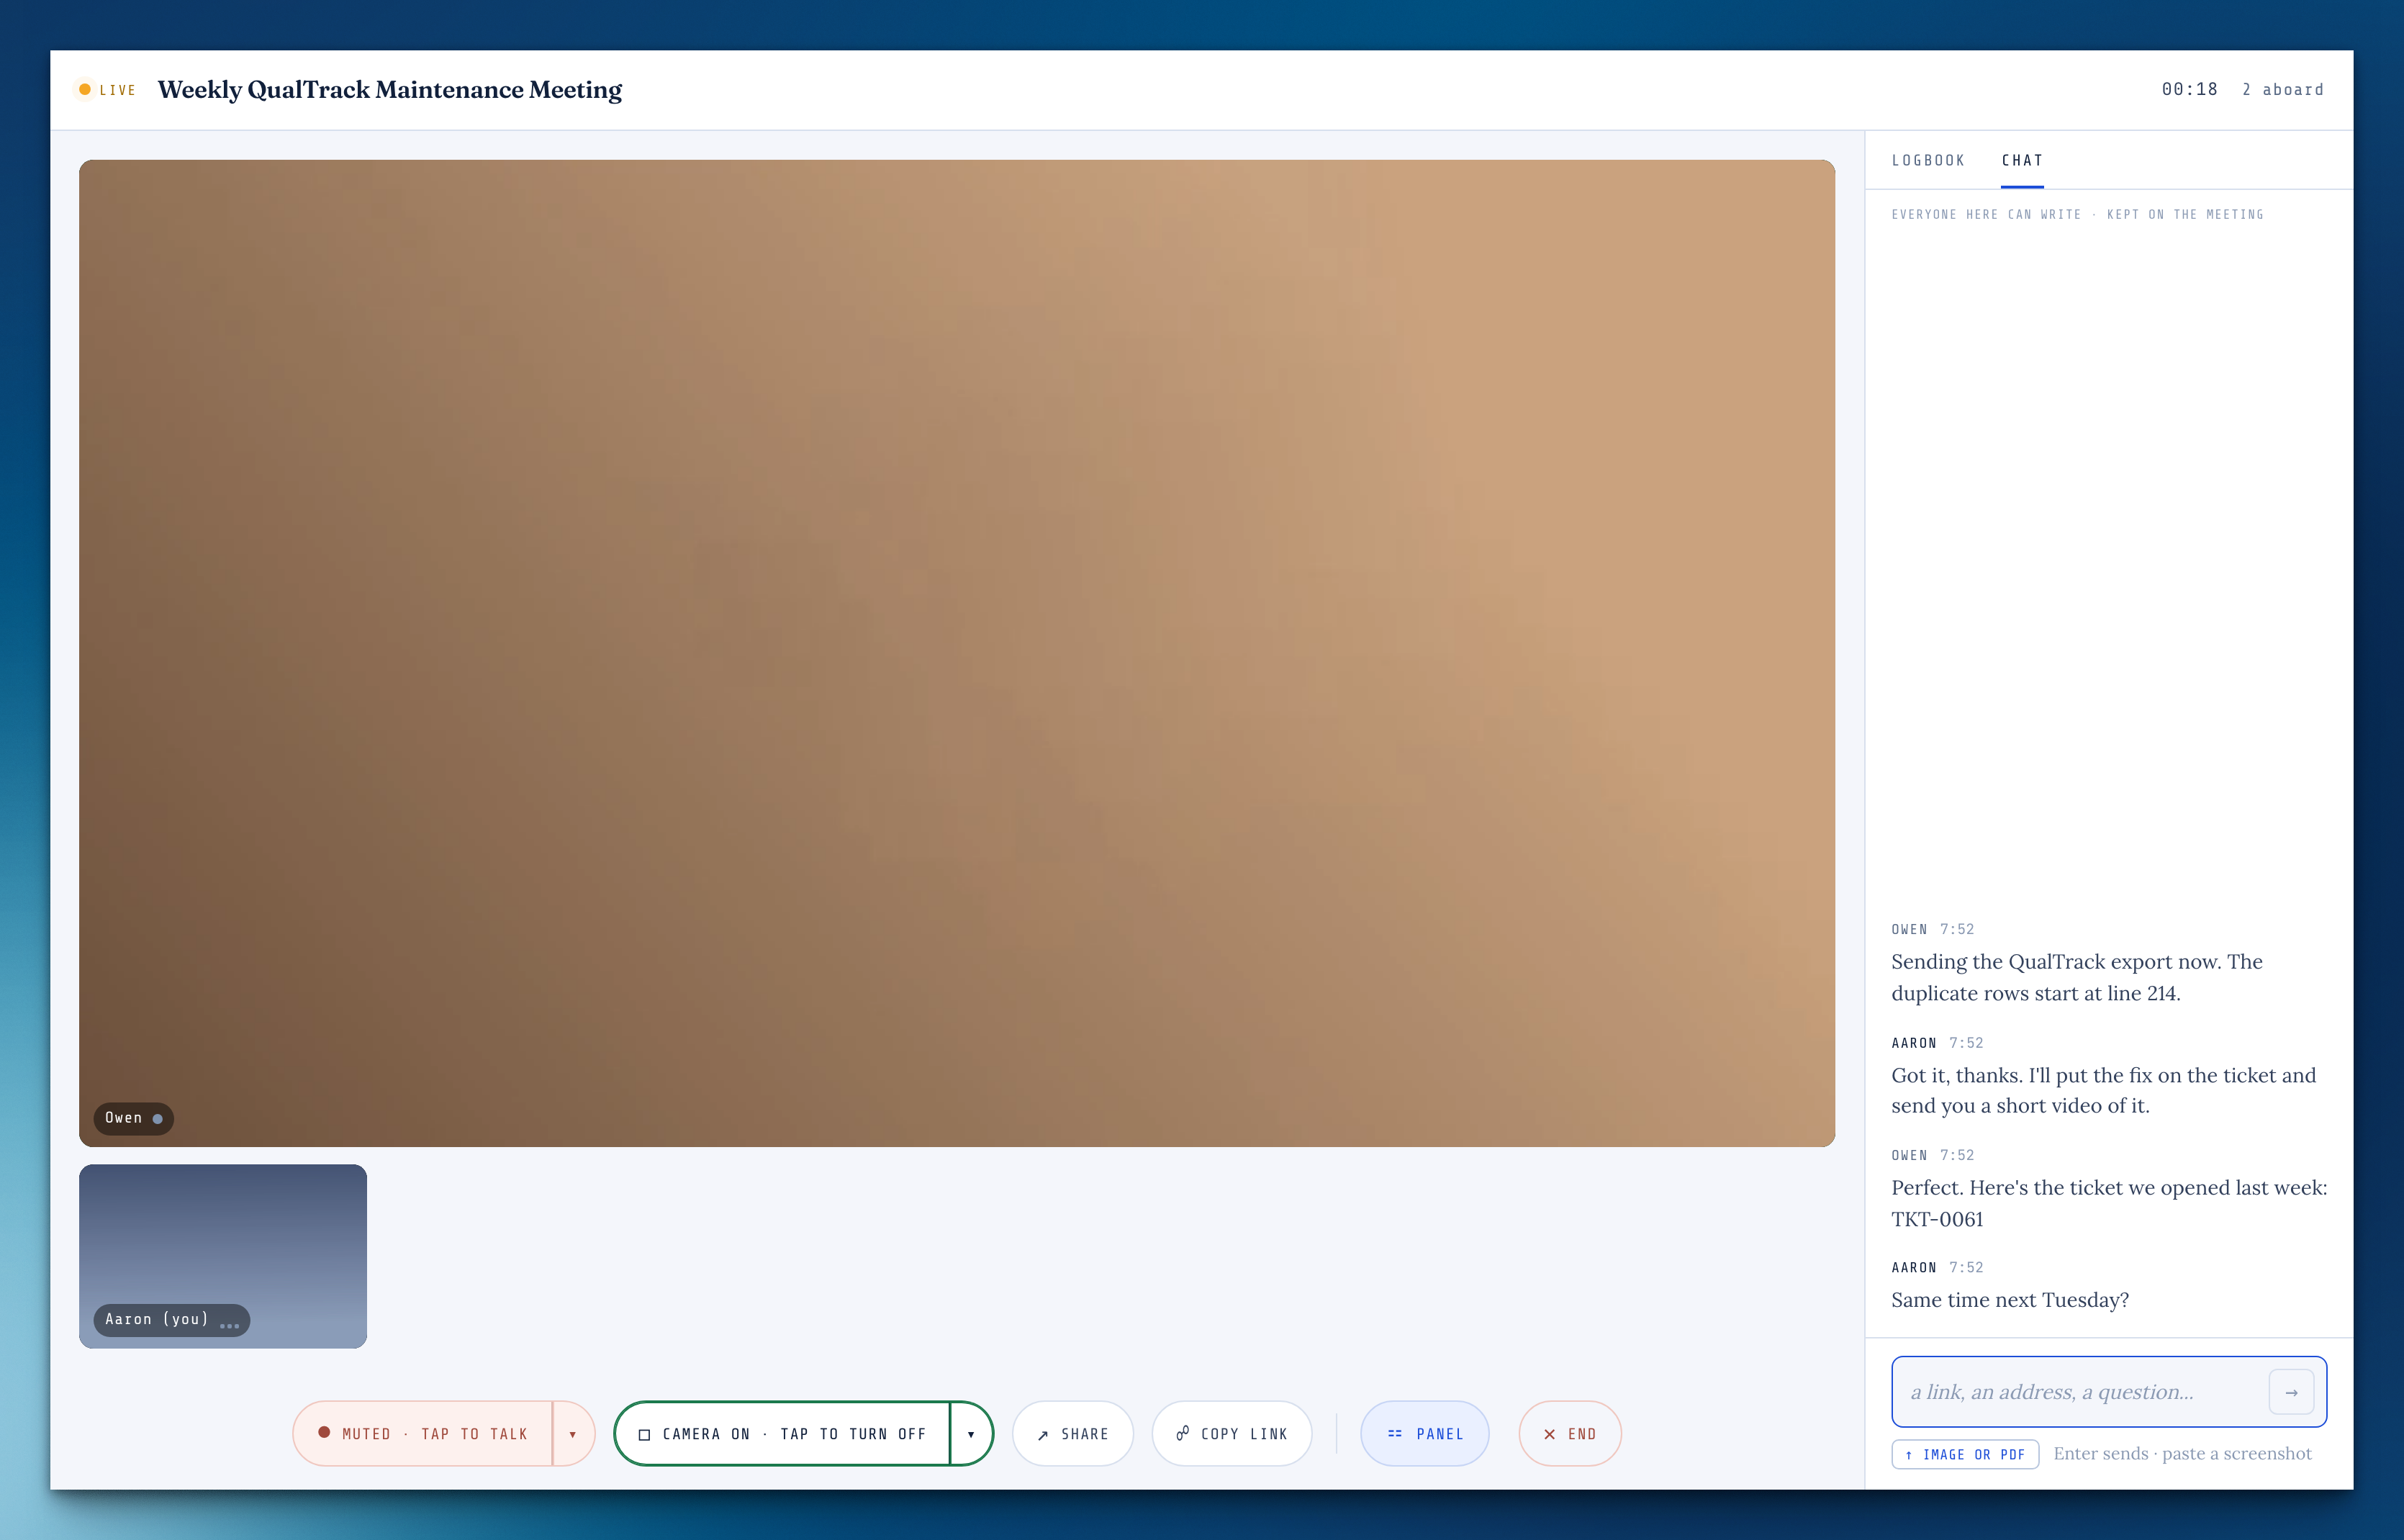Screen dimensions: 2404x1540
Task: Click Owen's message about the QualTrack export
Action: [2077, 977]
